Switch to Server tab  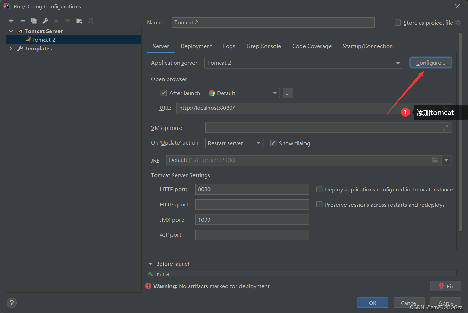[161, 46]
